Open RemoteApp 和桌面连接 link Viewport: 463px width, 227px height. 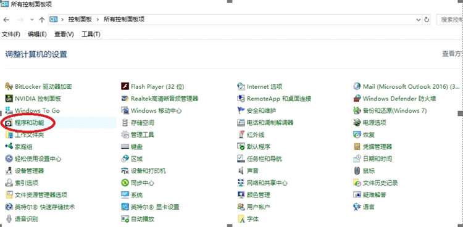(279, 99)
